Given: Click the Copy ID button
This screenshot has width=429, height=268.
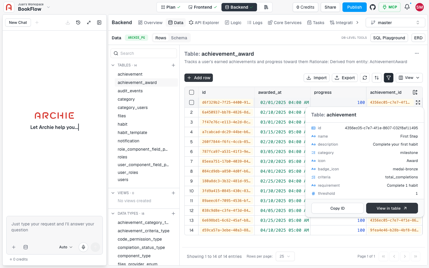Looking at the screenshot, I should [x=337, y=208].
